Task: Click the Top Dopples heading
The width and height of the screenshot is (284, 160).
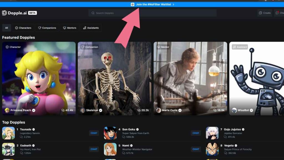Action: click(x=14, y=122)
